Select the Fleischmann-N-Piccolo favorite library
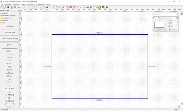183x111 pixels. click(8, 16)
